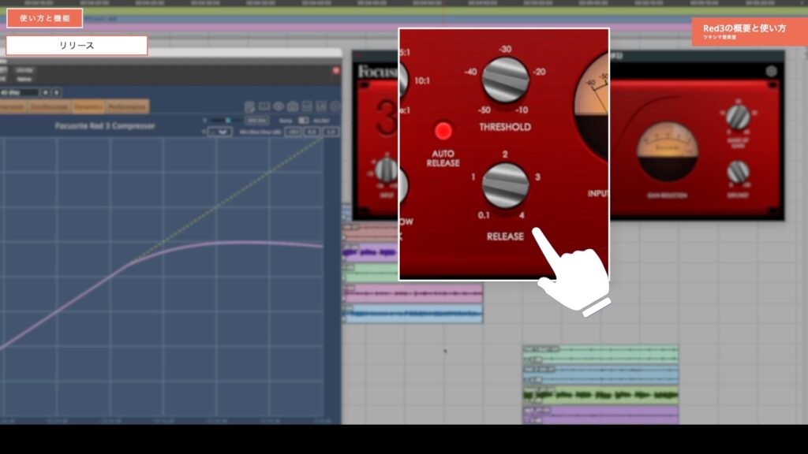Switch to the Dynamics tab
808x454 pixels.
[88, 106]
